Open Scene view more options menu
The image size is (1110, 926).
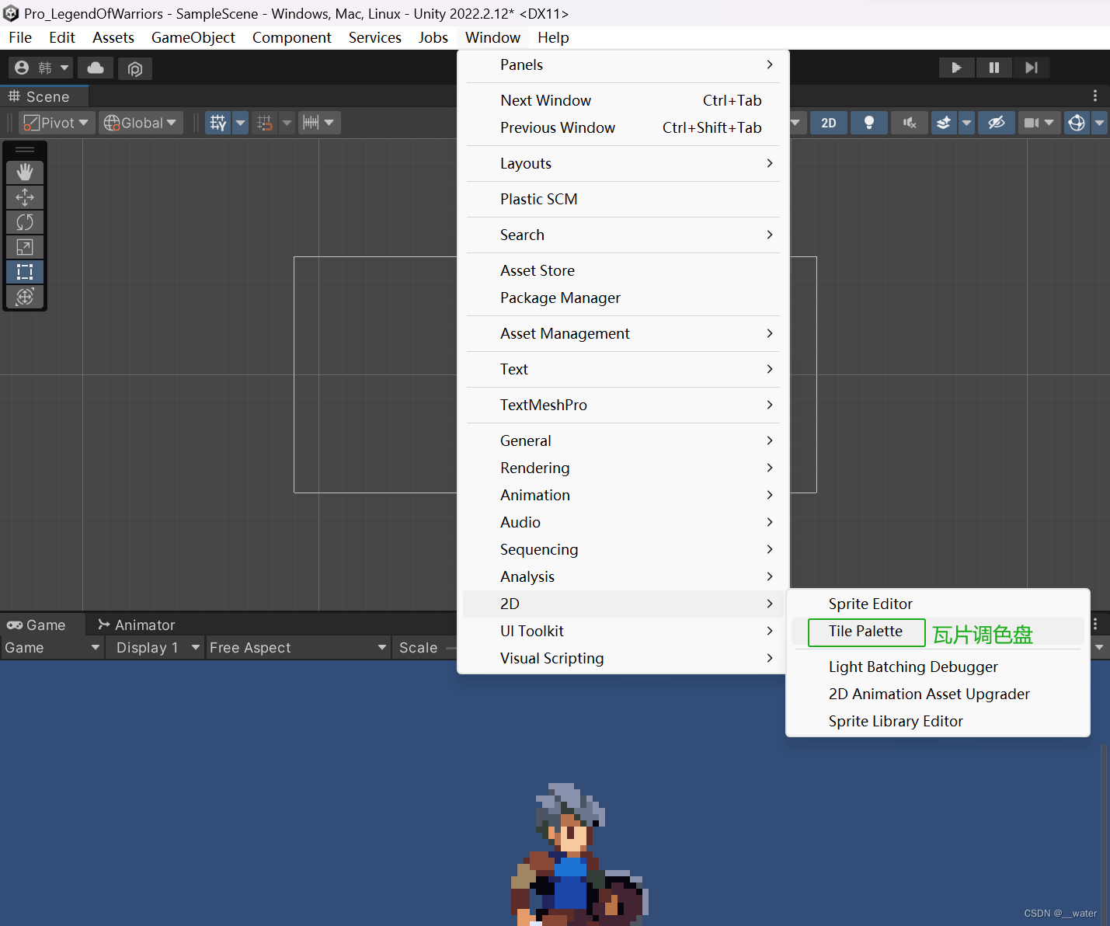[x=1095, y=96]
